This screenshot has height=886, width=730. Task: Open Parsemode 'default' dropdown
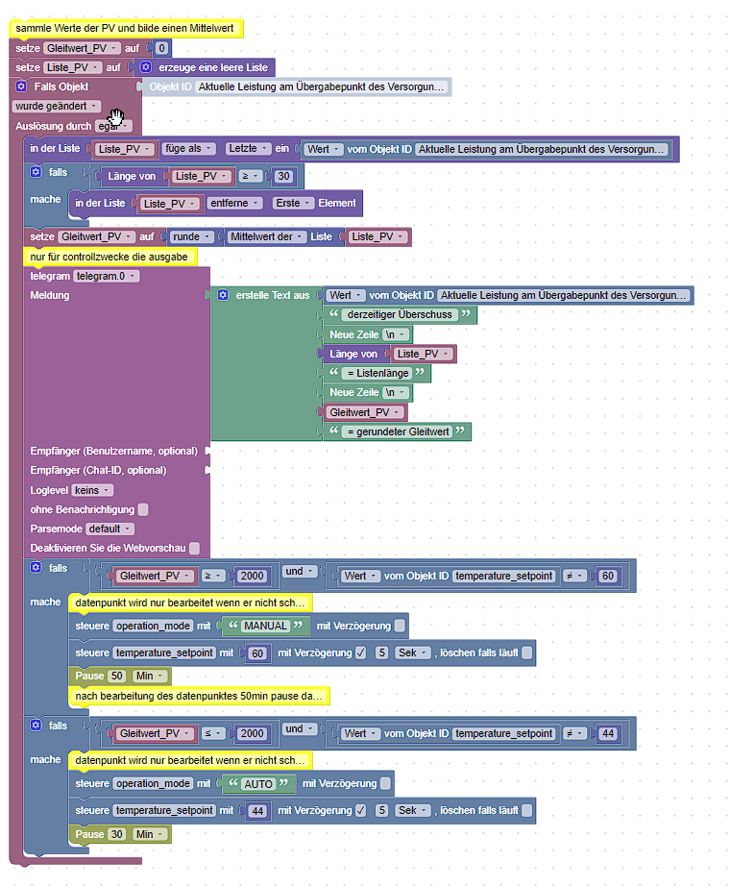109,529
